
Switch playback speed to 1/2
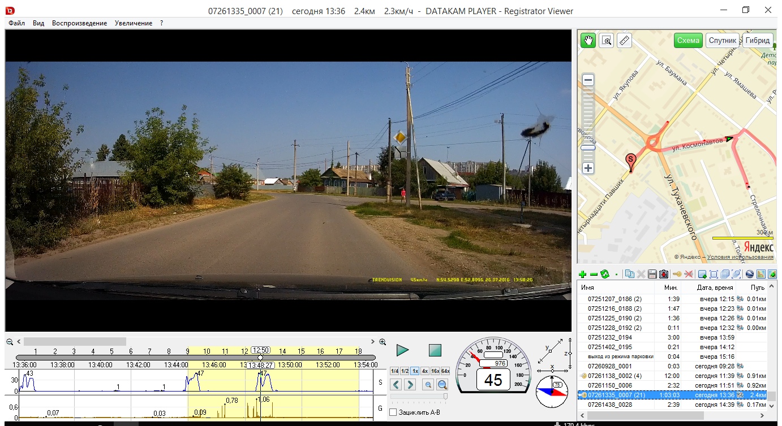pyautogui.click(x=405, y=371)
